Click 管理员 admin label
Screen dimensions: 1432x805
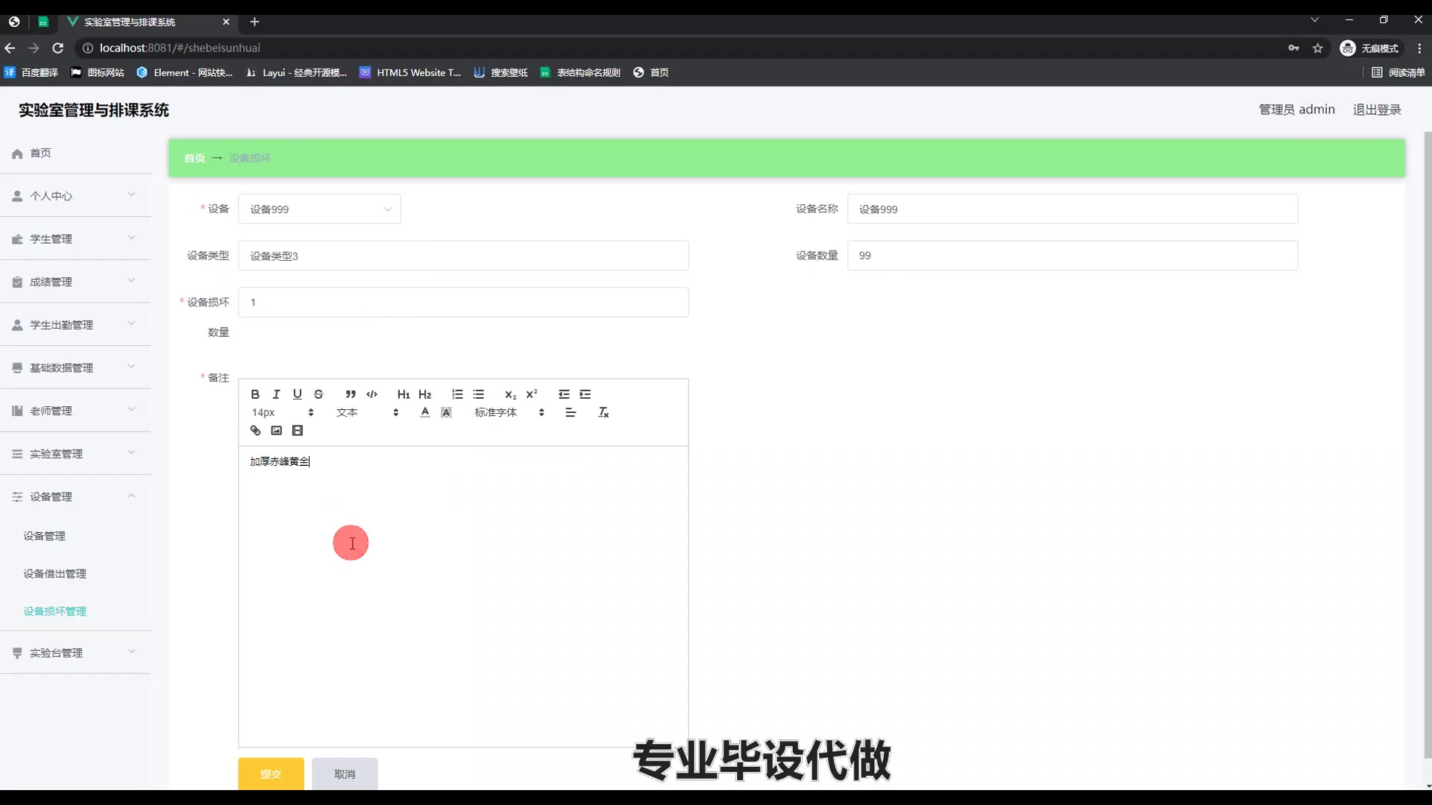click(1297, 110)
